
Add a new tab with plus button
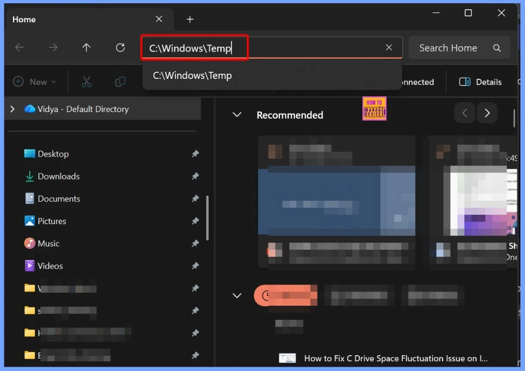(190, 20)
